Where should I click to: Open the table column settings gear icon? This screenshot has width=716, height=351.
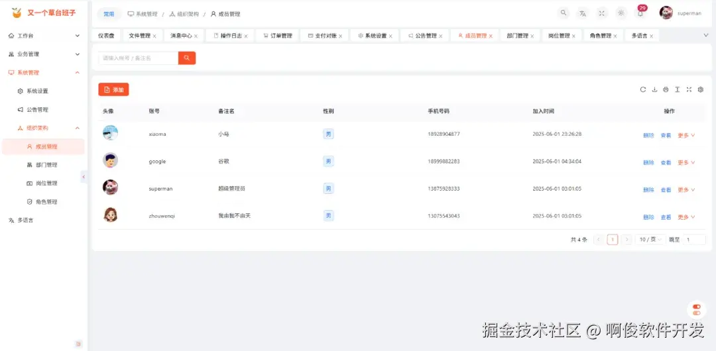coord(701,89)
